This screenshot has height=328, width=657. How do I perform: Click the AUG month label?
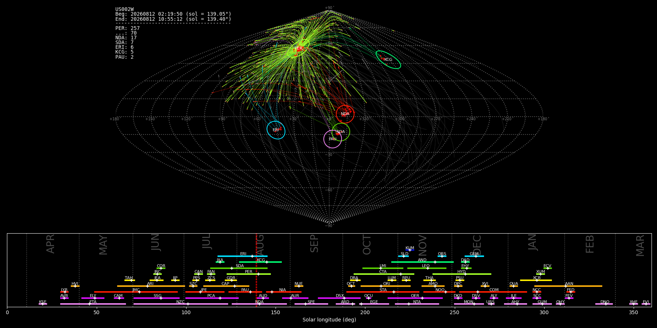point(260,245)
